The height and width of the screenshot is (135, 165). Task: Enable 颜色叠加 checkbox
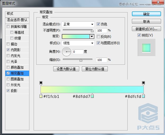tap(8, 67)
